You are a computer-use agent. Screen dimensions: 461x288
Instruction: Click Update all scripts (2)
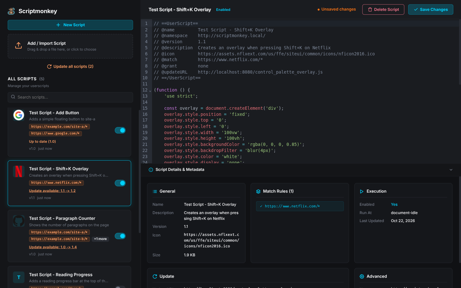tap(70, 67)
